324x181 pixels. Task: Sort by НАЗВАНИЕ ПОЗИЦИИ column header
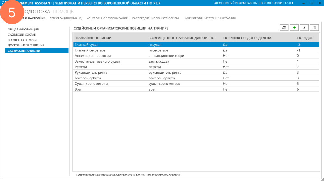93,38
